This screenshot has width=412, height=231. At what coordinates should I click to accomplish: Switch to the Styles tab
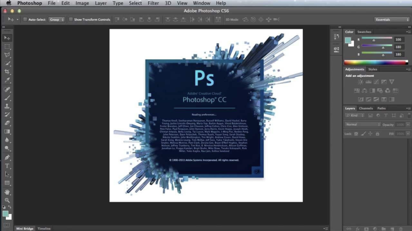[373, 69]
